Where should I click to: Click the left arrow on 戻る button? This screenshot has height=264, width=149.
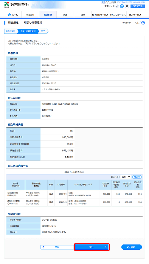(43, 247)
